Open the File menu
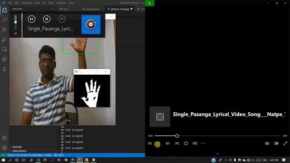 pos(10,3)
